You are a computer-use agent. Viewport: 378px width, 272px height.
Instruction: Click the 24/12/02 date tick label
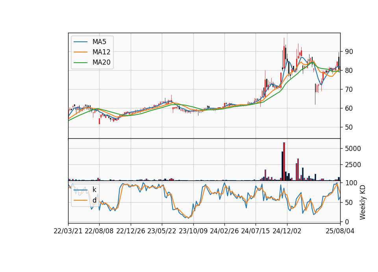tap(287, 231)
